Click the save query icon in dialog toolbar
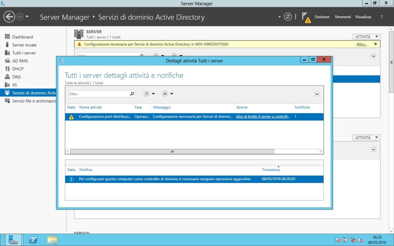Image resolution: width=394 pixels, height=246 pixels. tap(165, 94)
